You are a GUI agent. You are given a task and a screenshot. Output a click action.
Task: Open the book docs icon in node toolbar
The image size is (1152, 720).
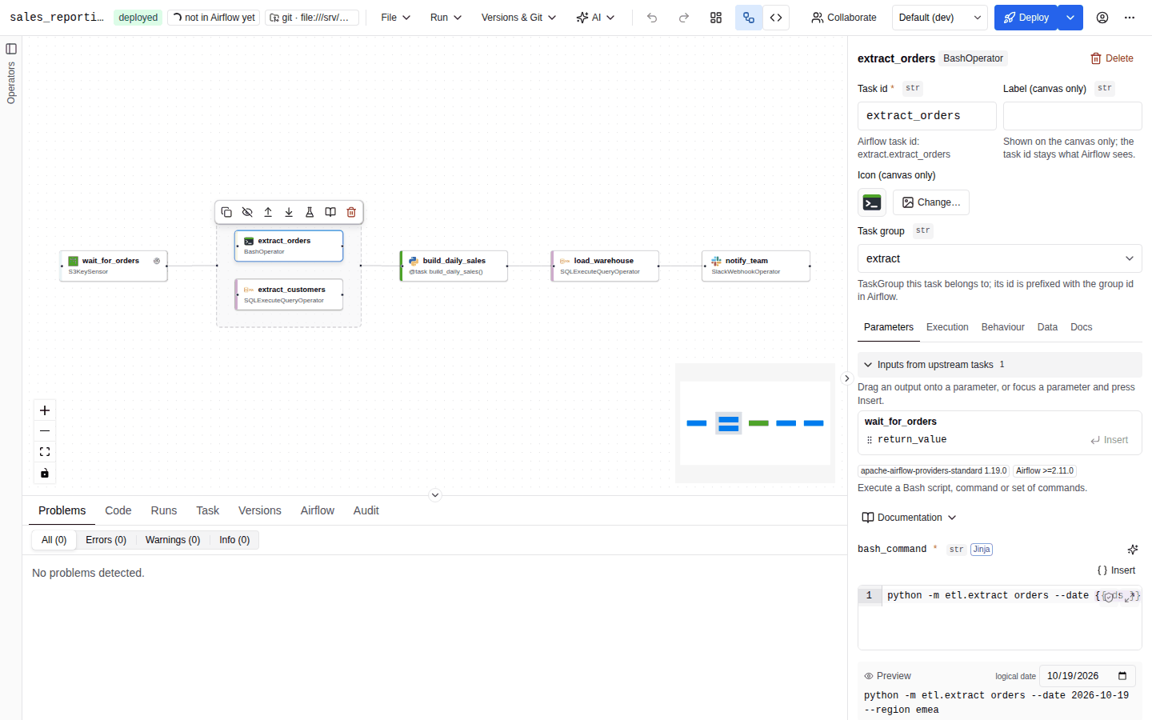coord(330,212)
